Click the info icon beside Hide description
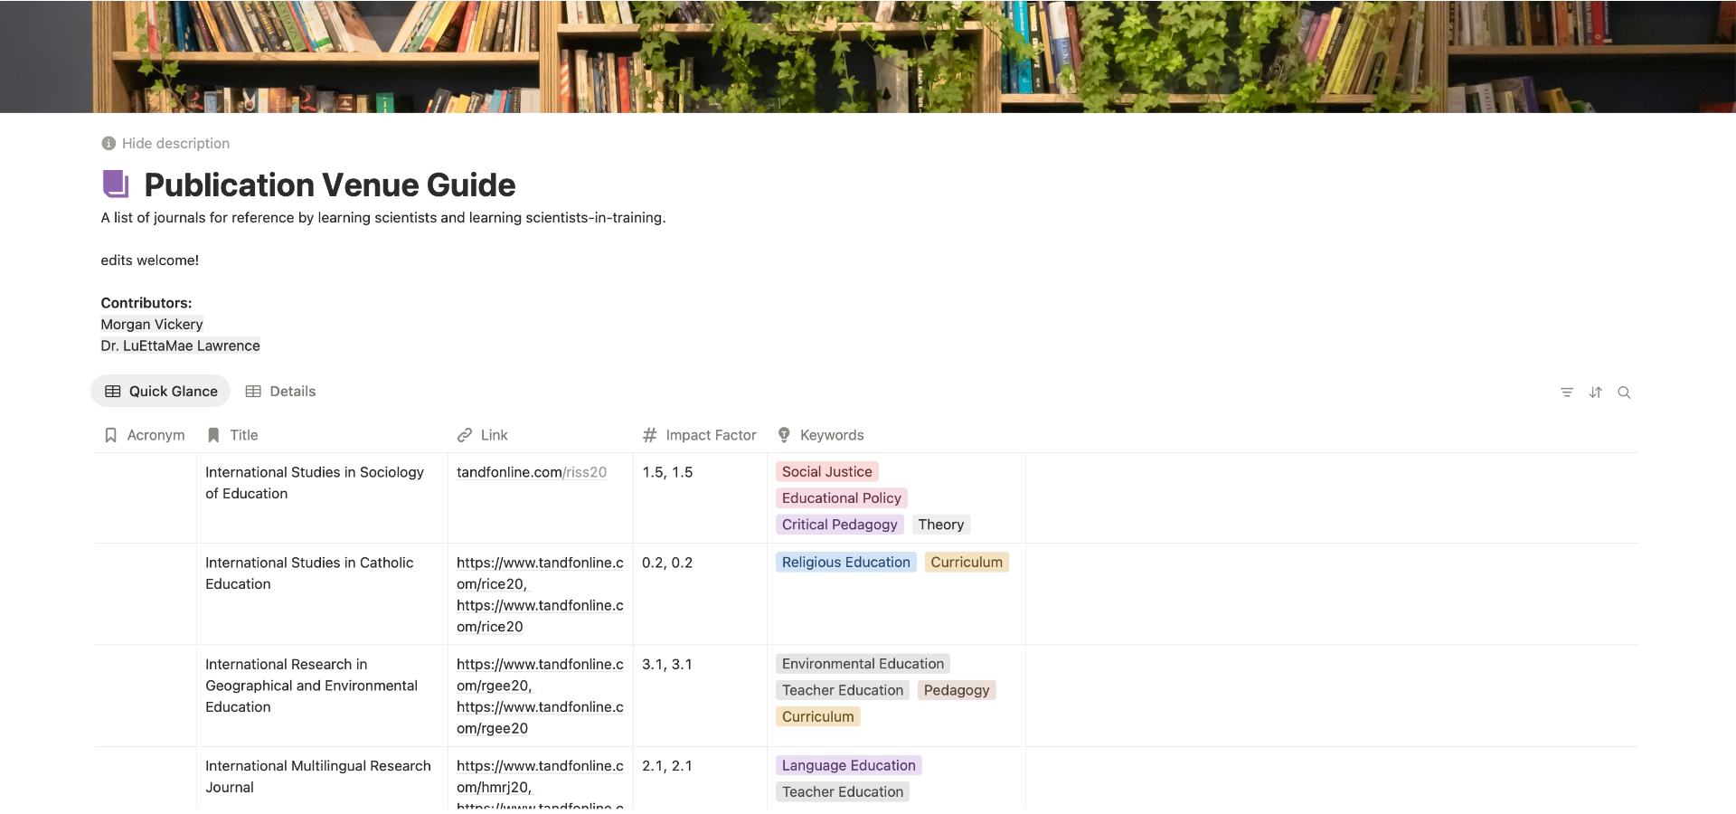Viewport: 1736px width, 814px height. (108, 143)
